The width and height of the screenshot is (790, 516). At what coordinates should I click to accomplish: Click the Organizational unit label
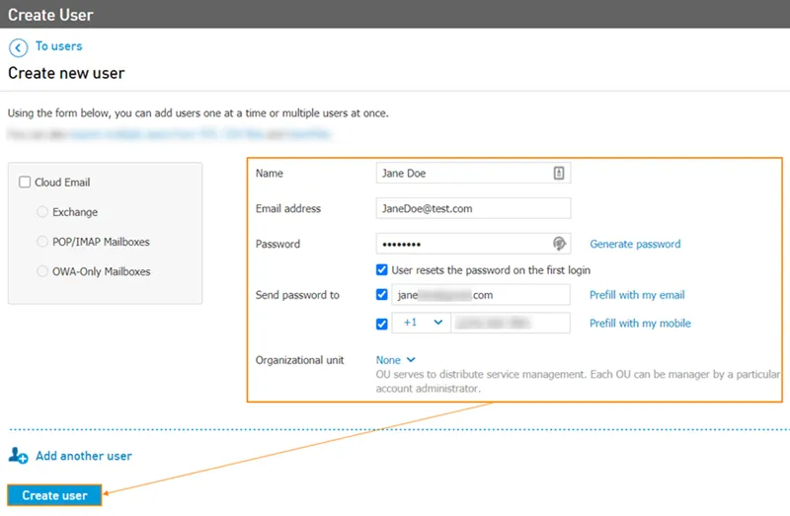pyautogui.click(x=299, y=360)
